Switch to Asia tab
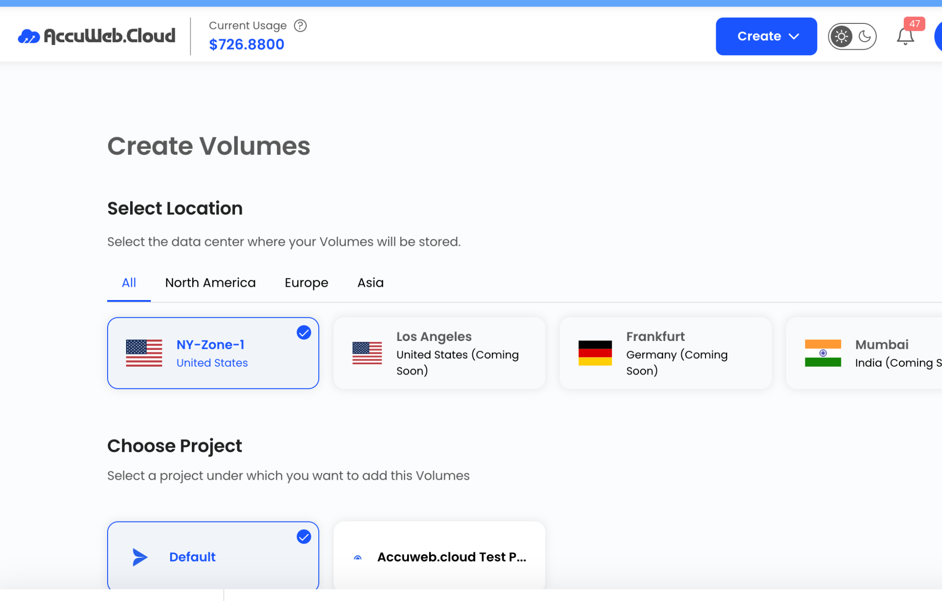This screenshot has width=942, height=601. tap(370, 283)
